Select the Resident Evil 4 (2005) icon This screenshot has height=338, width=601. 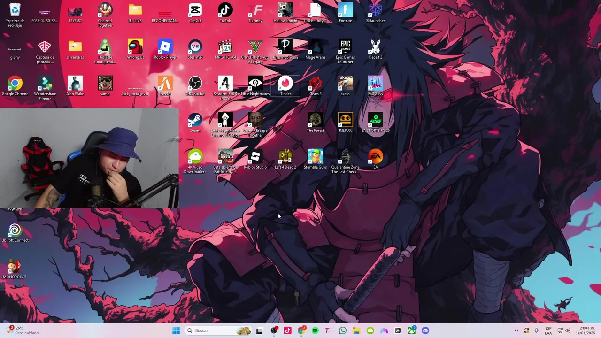[225, 88]
